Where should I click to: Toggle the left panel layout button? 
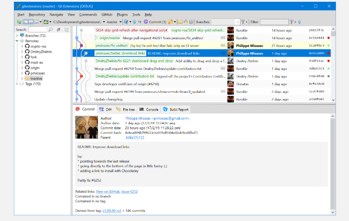[x=26, y=22]
